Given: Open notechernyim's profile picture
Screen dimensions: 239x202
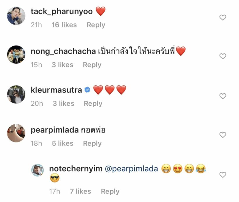Looking at the screenshot, I should coord(37,170).
